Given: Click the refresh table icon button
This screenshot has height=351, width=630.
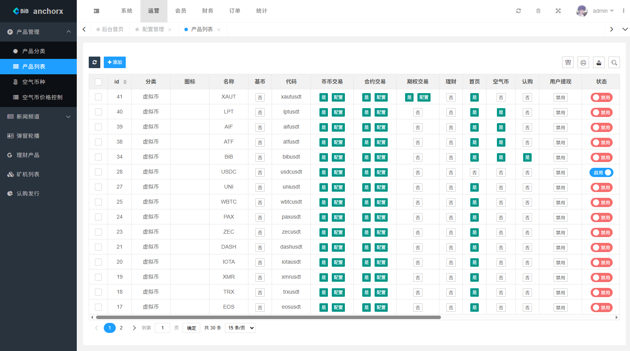Looking at the screenshot, I should [x=95, y=62].
